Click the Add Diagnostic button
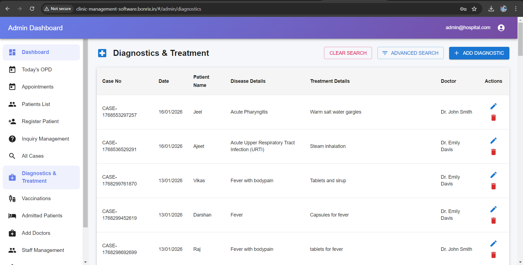Image resolution: width=523 pixels, height=265 pixels. tap(479, 53)
